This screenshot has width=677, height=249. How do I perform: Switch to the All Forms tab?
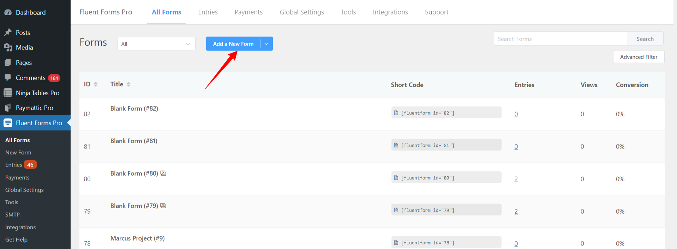pos(167,12)
